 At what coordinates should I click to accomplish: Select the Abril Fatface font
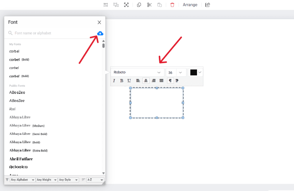coord(21,158)
